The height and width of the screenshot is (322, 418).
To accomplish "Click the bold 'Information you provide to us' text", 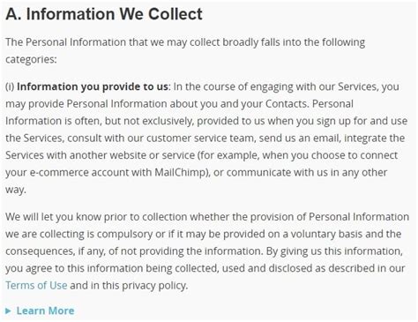I will tap(93, 86).
